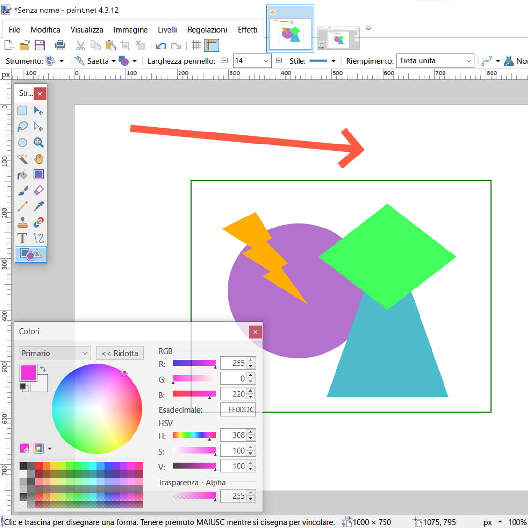This screenshot has height=528, width=528.
Task: Select the Paint Bucket tool
Action: 23,174
